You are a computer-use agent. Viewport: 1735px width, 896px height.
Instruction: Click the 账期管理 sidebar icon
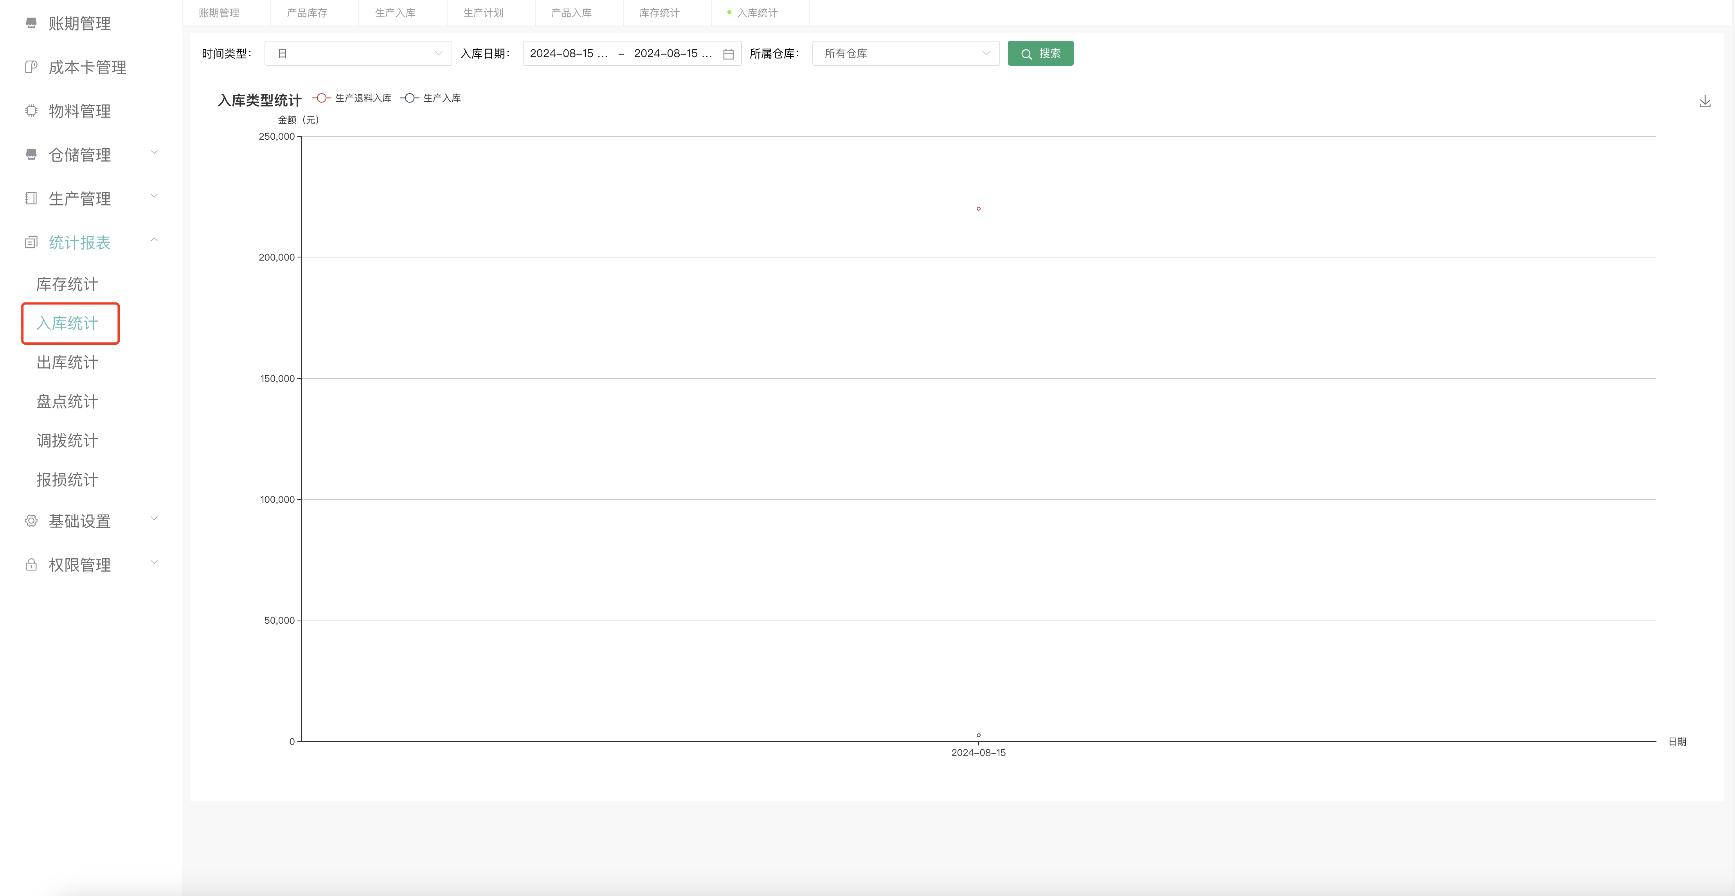[x=31, y=23]
